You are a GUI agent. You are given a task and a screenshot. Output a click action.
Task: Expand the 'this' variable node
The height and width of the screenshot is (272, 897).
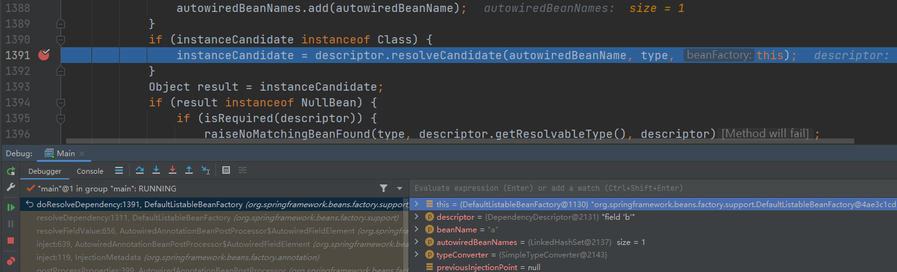pos(416,204)
